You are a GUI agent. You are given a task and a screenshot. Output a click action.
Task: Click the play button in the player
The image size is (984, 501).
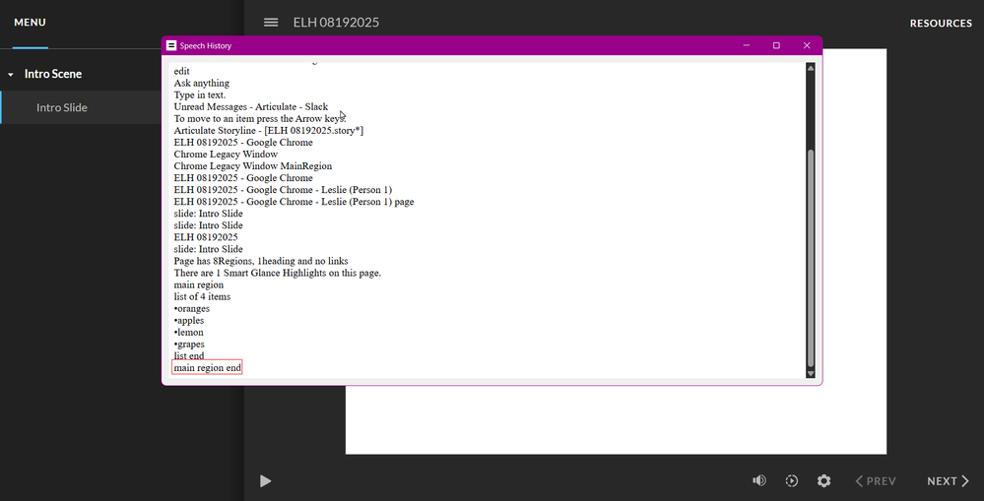(266, 481)
